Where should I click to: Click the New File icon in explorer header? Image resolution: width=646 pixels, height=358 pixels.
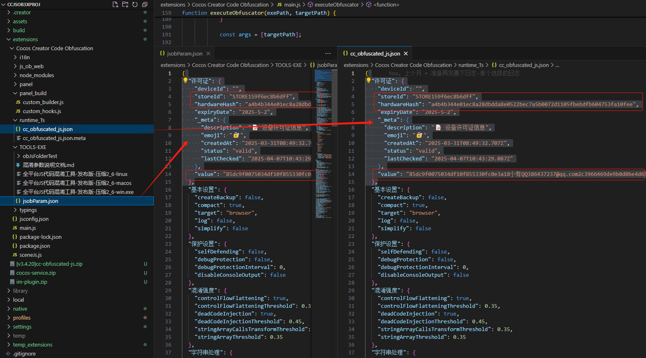click(115, 4)
